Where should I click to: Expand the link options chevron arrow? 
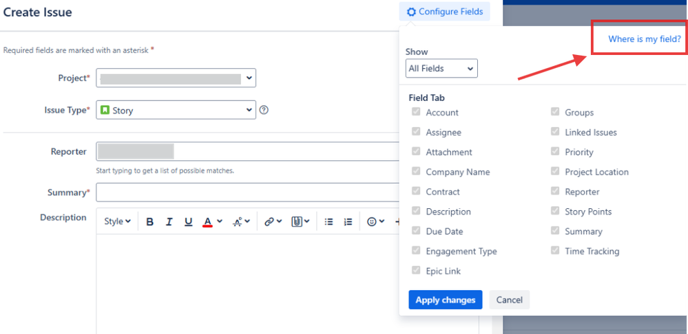(279, 221)
